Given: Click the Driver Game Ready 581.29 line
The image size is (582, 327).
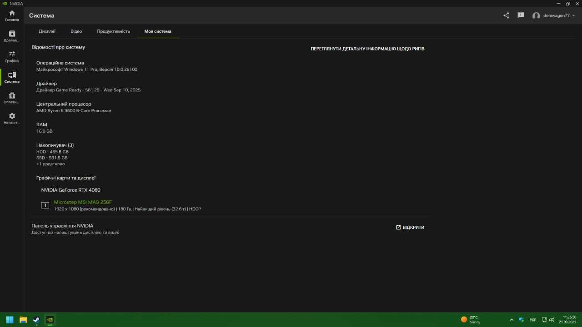Looking at the screenshot, I should pyautogui.click(x=89, y=90).
